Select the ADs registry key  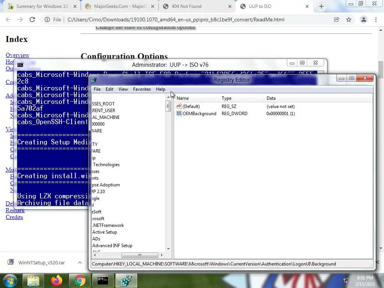click(x=96, y=239)
